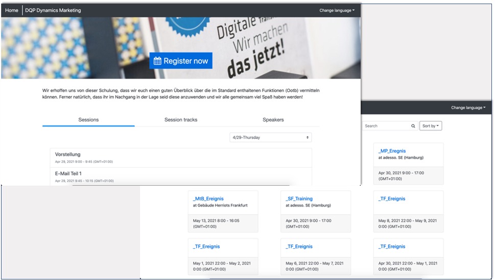Click the DQP Dynamics Marketing title link
Image resolution: width=495 pixels, height=280 pixels.
(53, 10)
